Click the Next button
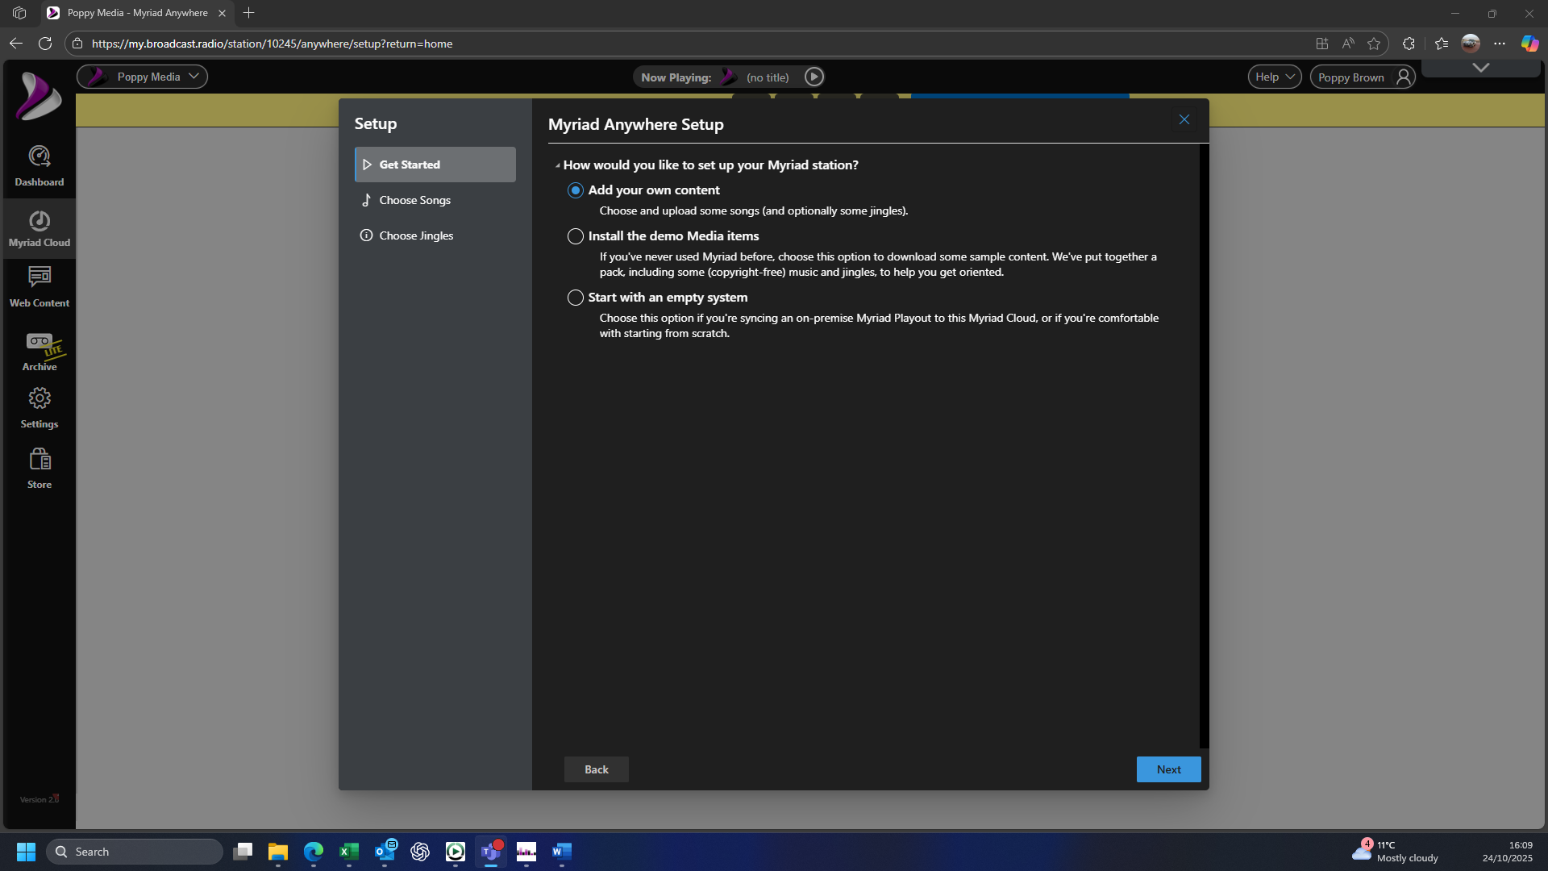This screenshot has width=1548, height=871. pyautogui.click(x=1167, y=769)
